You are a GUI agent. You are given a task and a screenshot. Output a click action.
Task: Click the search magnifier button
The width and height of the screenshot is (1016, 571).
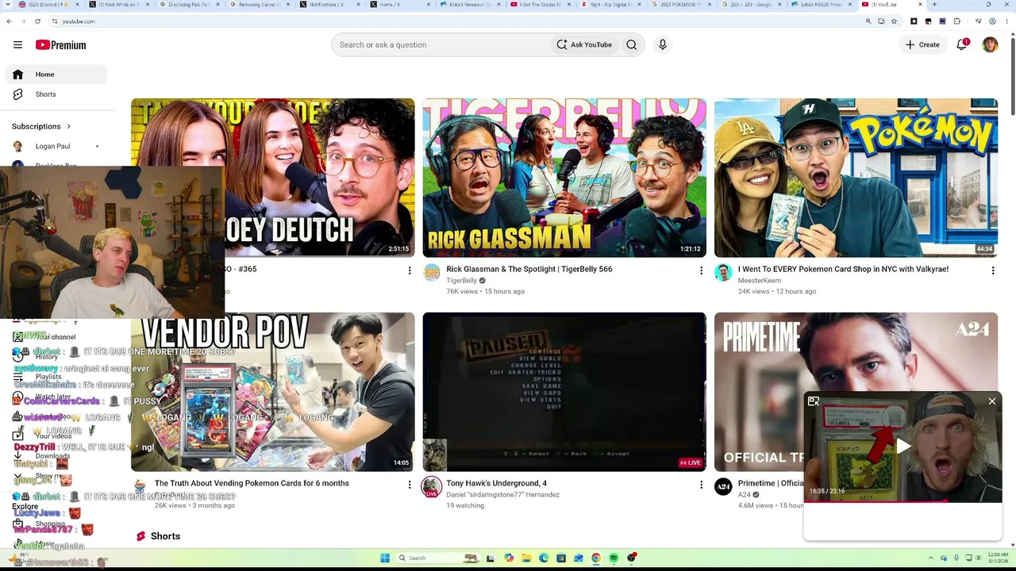point(632,45)
